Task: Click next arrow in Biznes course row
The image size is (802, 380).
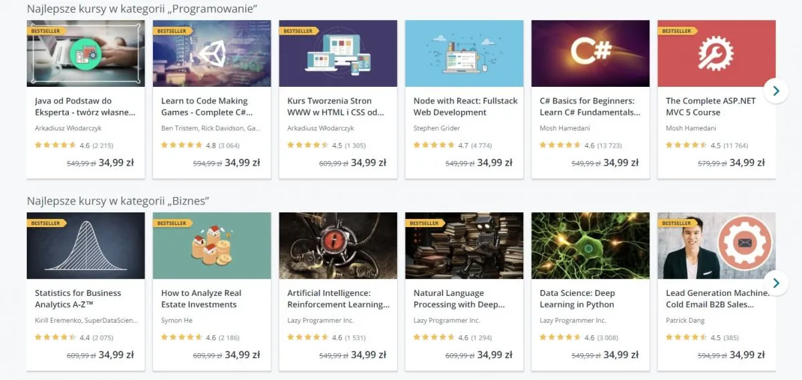Action: [775, 282]
